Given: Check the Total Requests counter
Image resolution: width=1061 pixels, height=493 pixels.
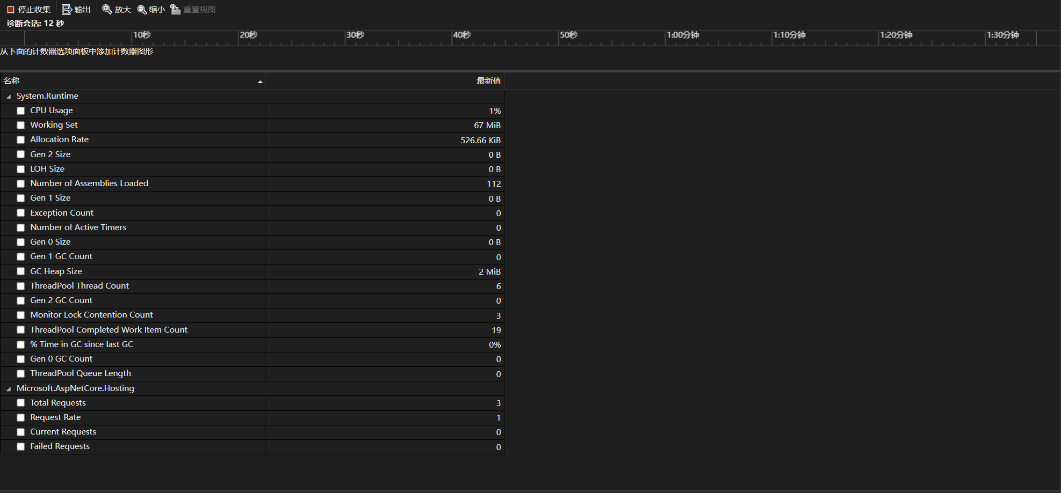Looking at the screenshot, I should point(21,403).
